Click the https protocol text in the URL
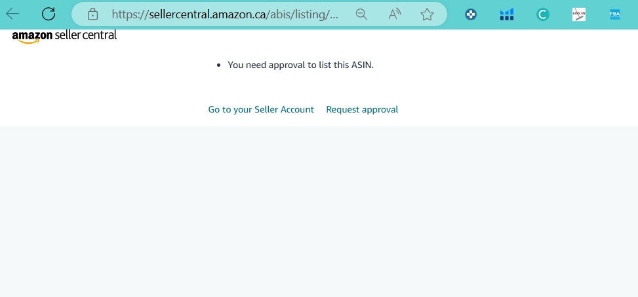The width and height of the screenshot is (638, 297). (128, 14)
